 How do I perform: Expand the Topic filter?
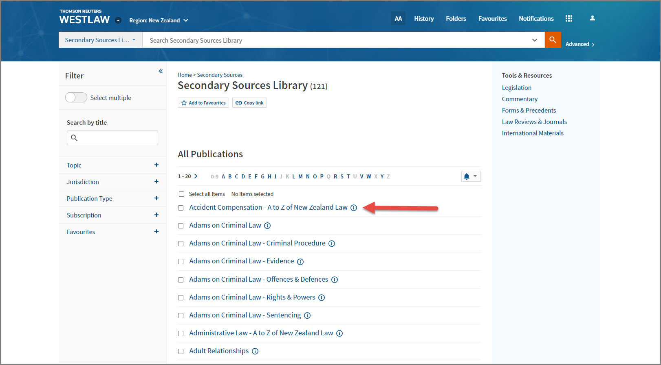point(156,165)
